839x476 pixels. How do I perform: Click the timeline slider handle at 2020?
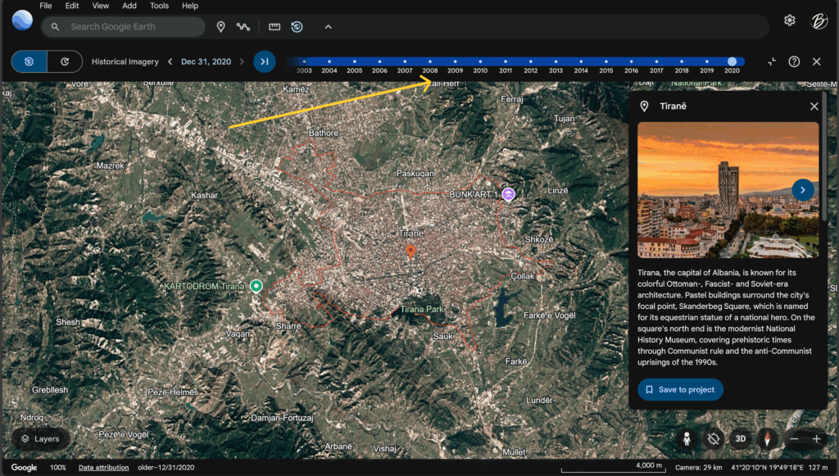coord(732,61)
